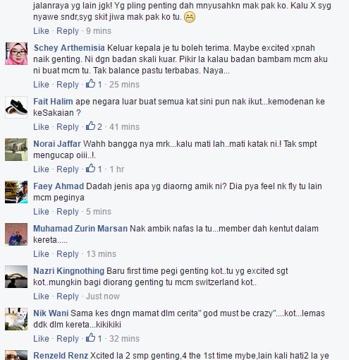The width and height of the screenshot is (349, 360).
Task: Open Norai Jaffar's avatar picture
Action: (x=16, y=150)
